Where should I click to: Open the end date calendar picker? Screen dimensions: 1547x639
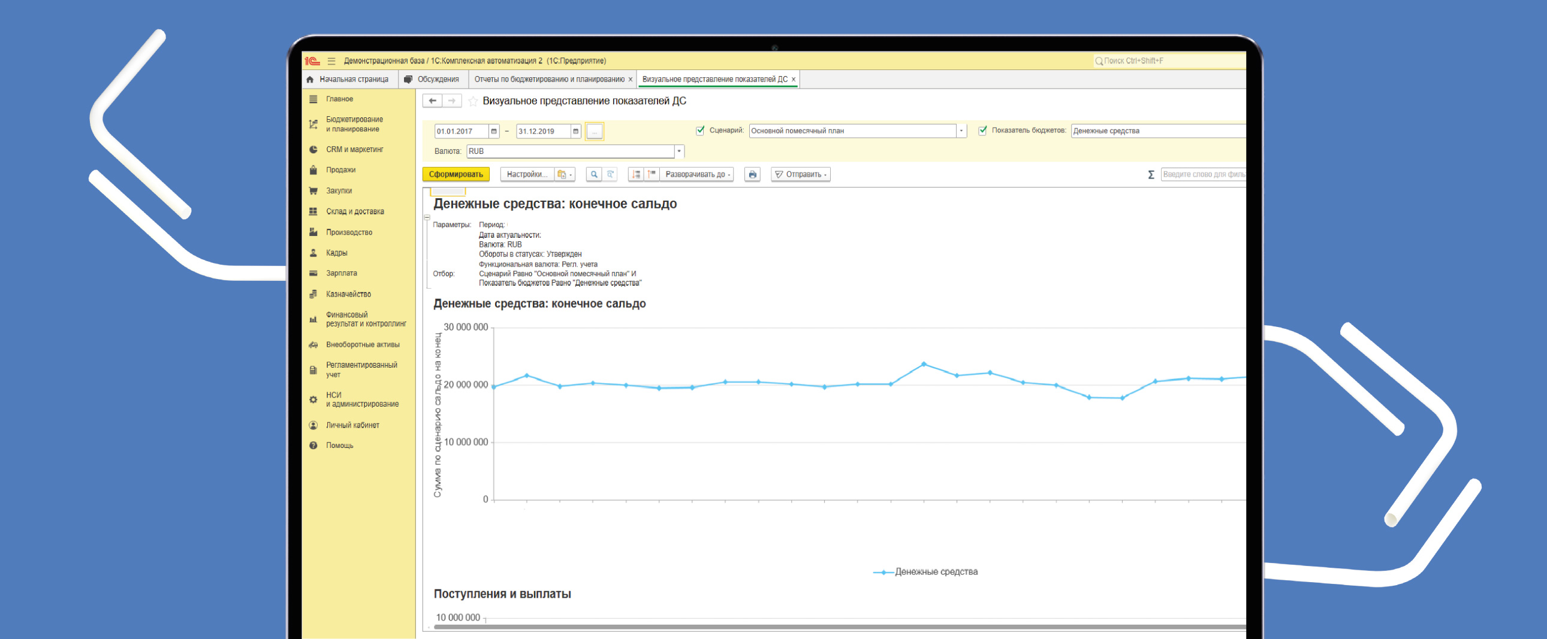(x=575, y=131)
